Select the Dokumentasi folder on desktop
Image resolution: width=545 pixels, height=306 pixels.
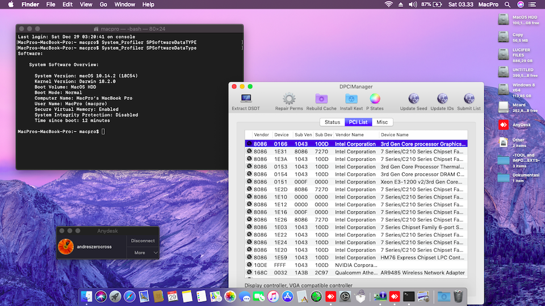pyautogui.click(x=504, y=177)
